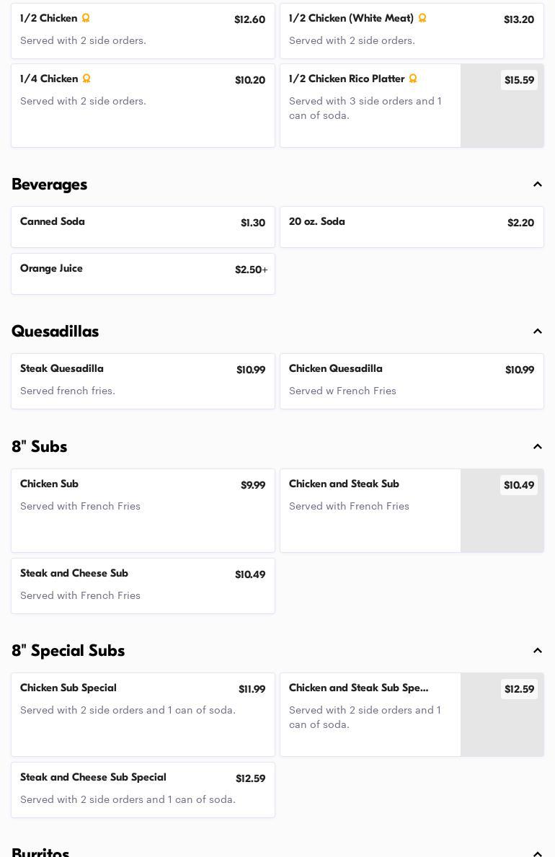
Task: Select the 20 oz. Soda item
Action: pos(412,227)
